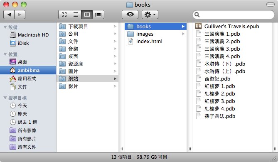This screenshot has width=278, height=162.
Task: Select the 資源庫 folder
Action: coord(87,64)
